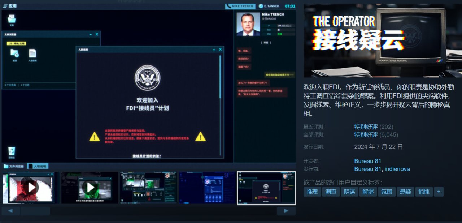Click the FDI seal emblem in welcome window
Image resolution: width=462 pixels, height=223 pixels.
pos(147,78)
